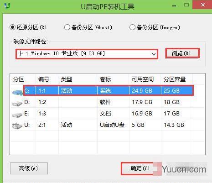Click the 16.9 GB free space cell
The width and height of the screenshot is (212, 183).
point(142,114)
